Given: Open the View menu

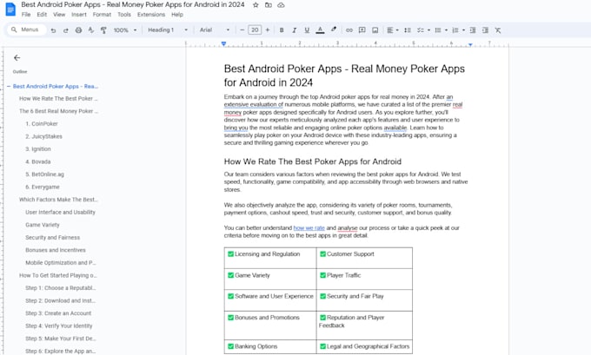Looking at the screenshot, I should click(59, 14).
